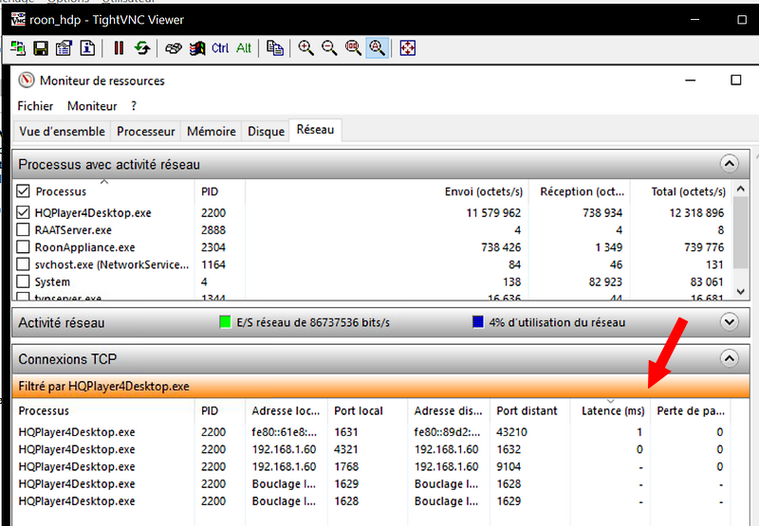This screenshot has width=759, height=526.
Task: Switch to the Mémoire tab
Action: [211, 132]
